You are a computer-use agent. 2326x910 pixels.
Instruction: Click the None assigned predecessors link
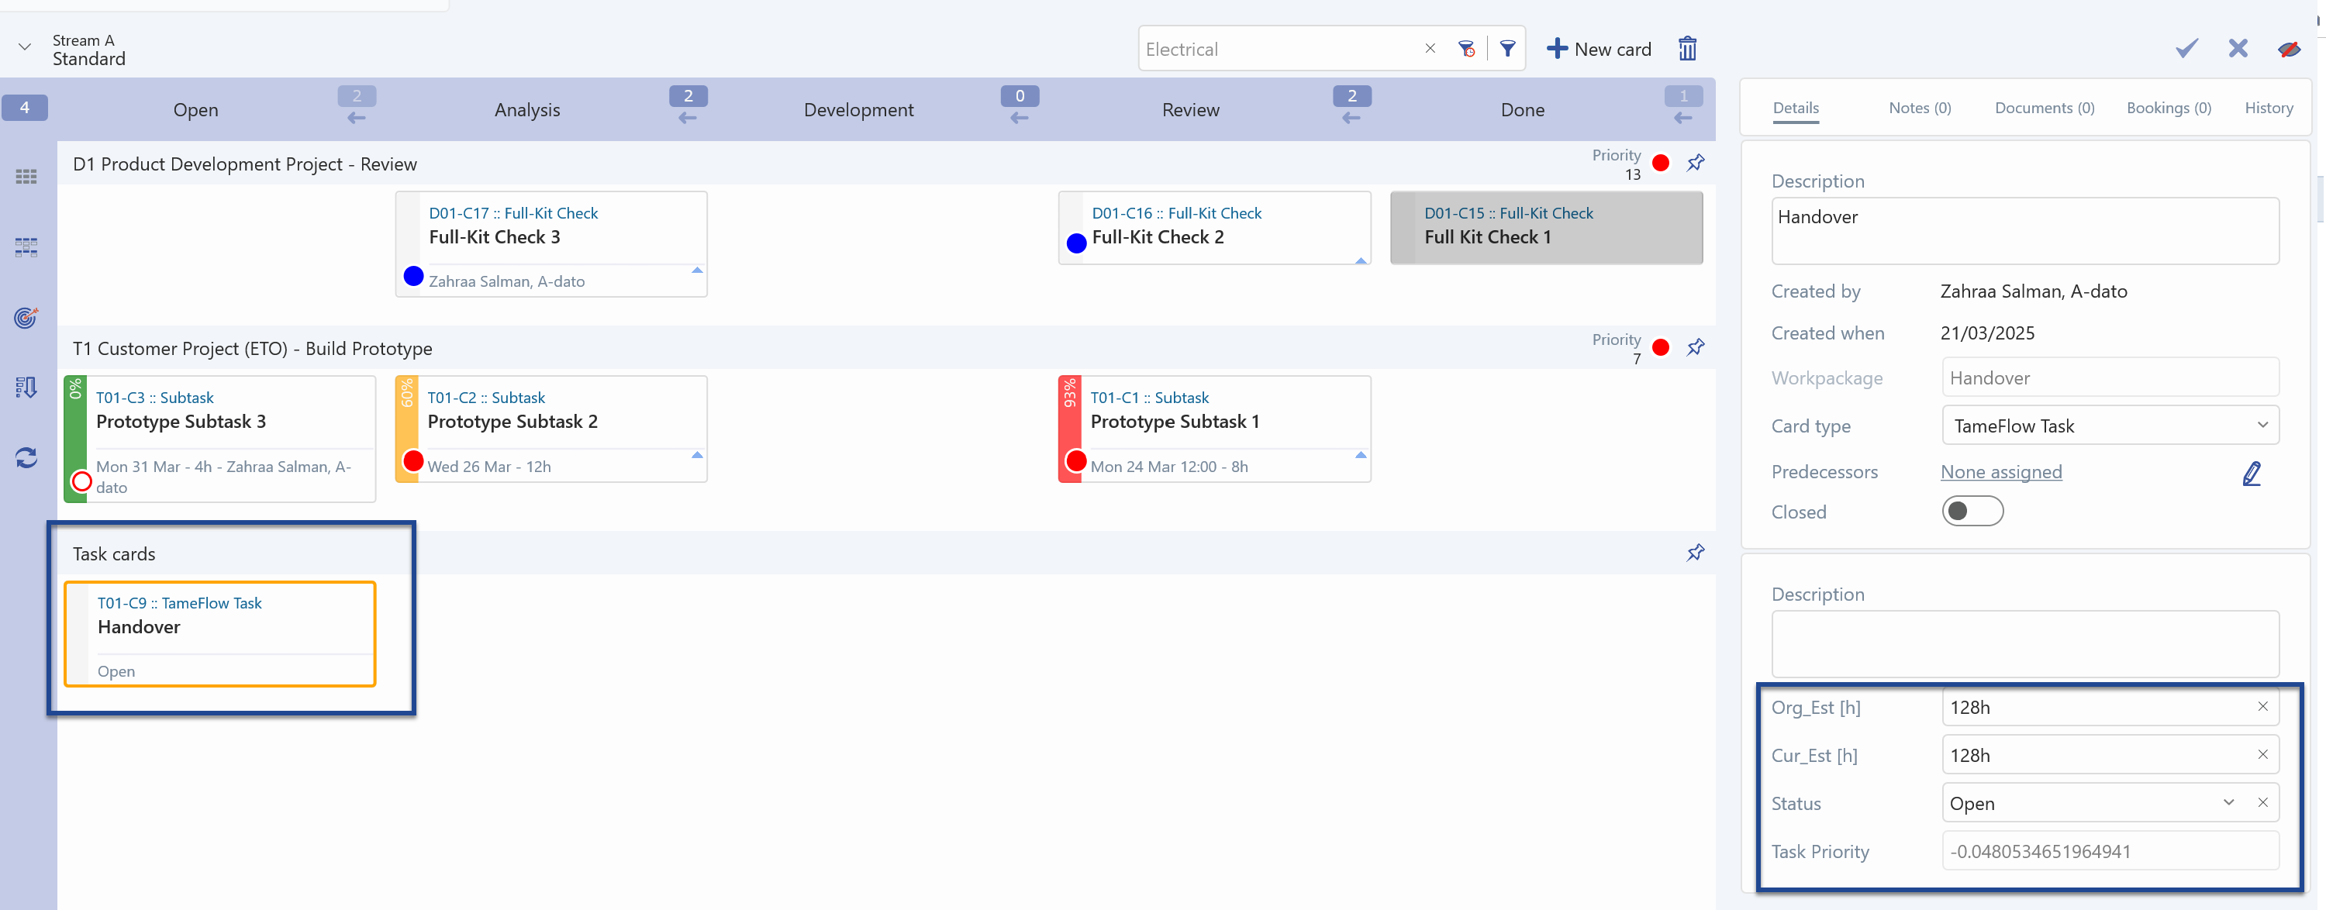pyautogui.click(x=2001, y=472)
